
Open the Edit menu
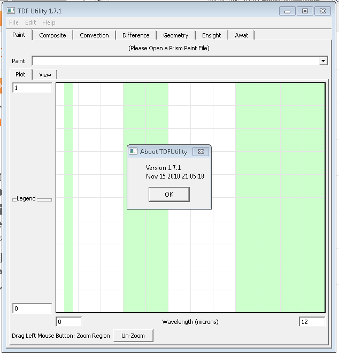(x=30, y=22)
